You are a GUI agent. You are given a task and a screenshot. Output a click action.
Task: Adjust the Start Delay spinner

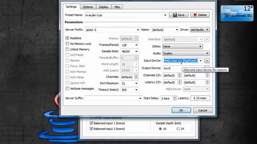175,98
